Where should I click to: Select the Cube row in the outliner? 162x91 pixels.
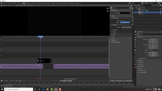tap(148, 12)
